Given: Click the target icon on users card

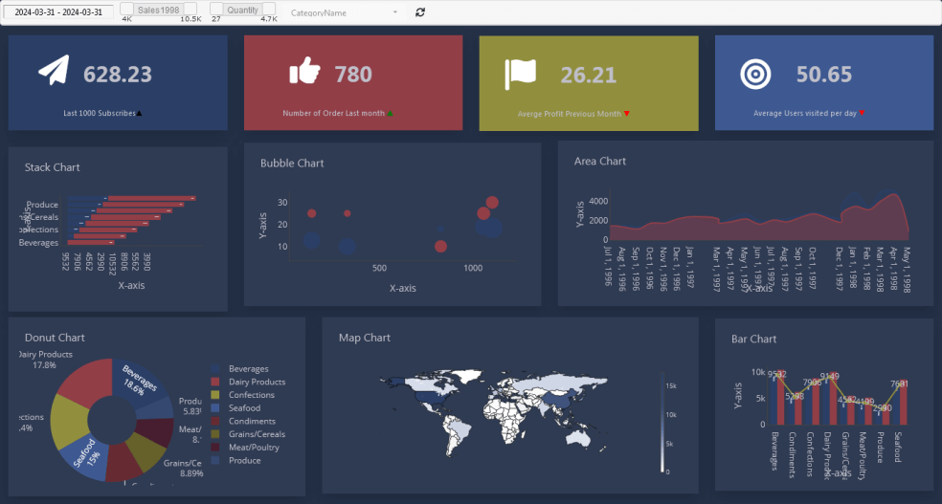Looking at the screenshot, I should (755, 75).
